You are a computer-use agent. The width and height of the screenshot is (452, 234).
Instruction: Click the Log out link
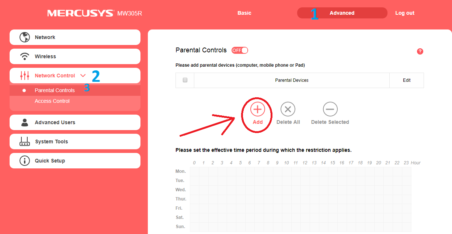coord(405,13)
